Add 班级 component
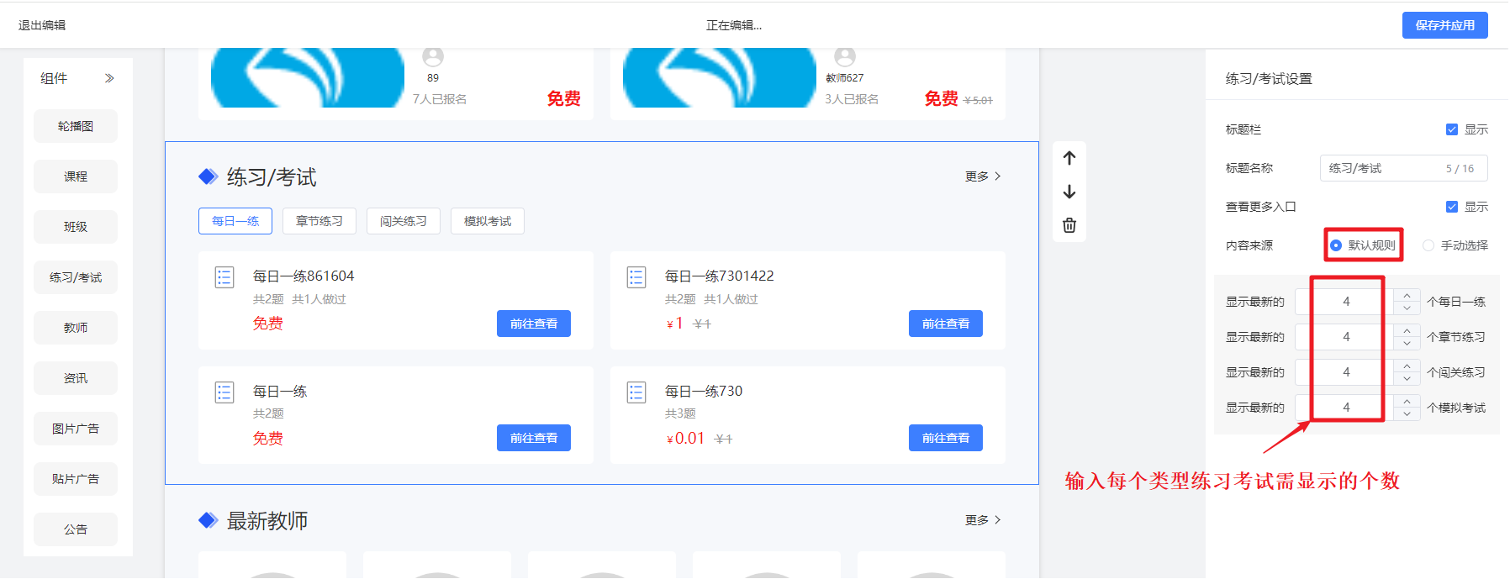Image resolution: width=1510 pixels, height=579 pixels. (x=76, y=227)
